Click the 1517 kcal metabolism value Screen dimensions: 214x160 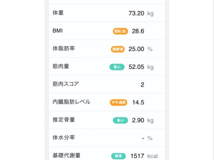click(138, 156)
